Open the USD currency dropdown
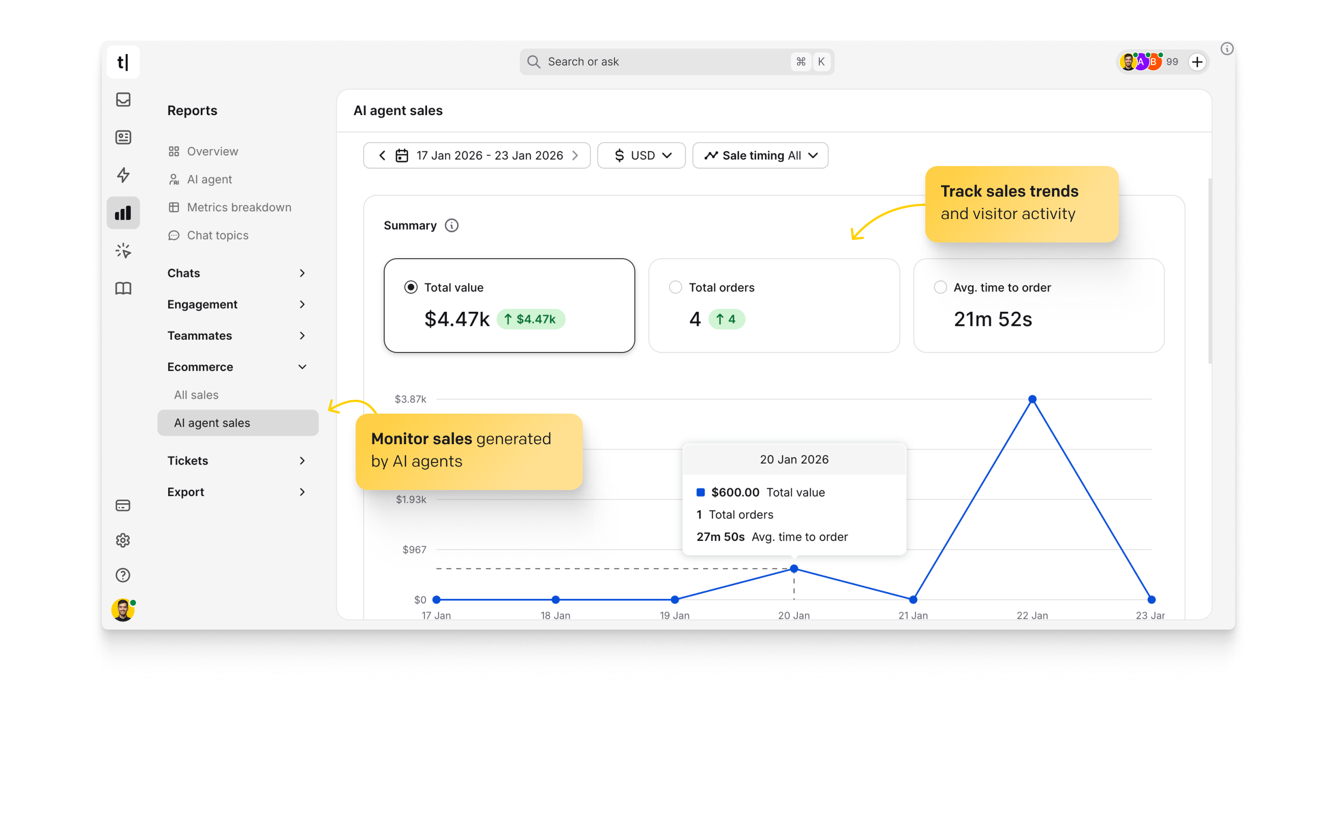Image resolution: width=1337 pixels, height=815 pixels. 641,155
